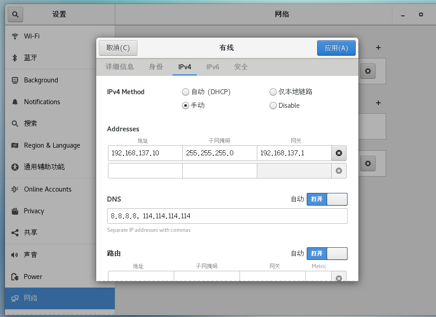
Task: Click the 声音 speaker icon
Action: [x=15, y=255]
